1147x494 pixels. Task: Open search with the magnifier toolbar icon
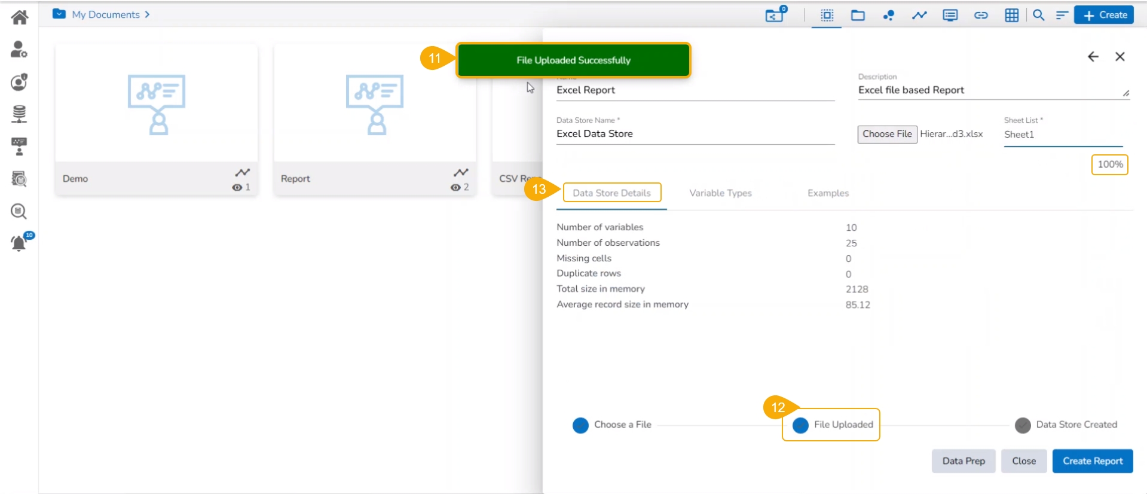tap(1039, 16)
